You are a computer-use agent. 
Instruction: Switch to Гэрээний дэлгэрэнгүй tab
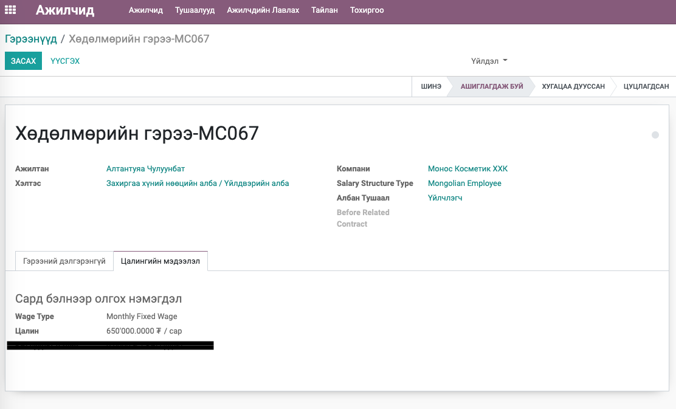tap(64, 261)
